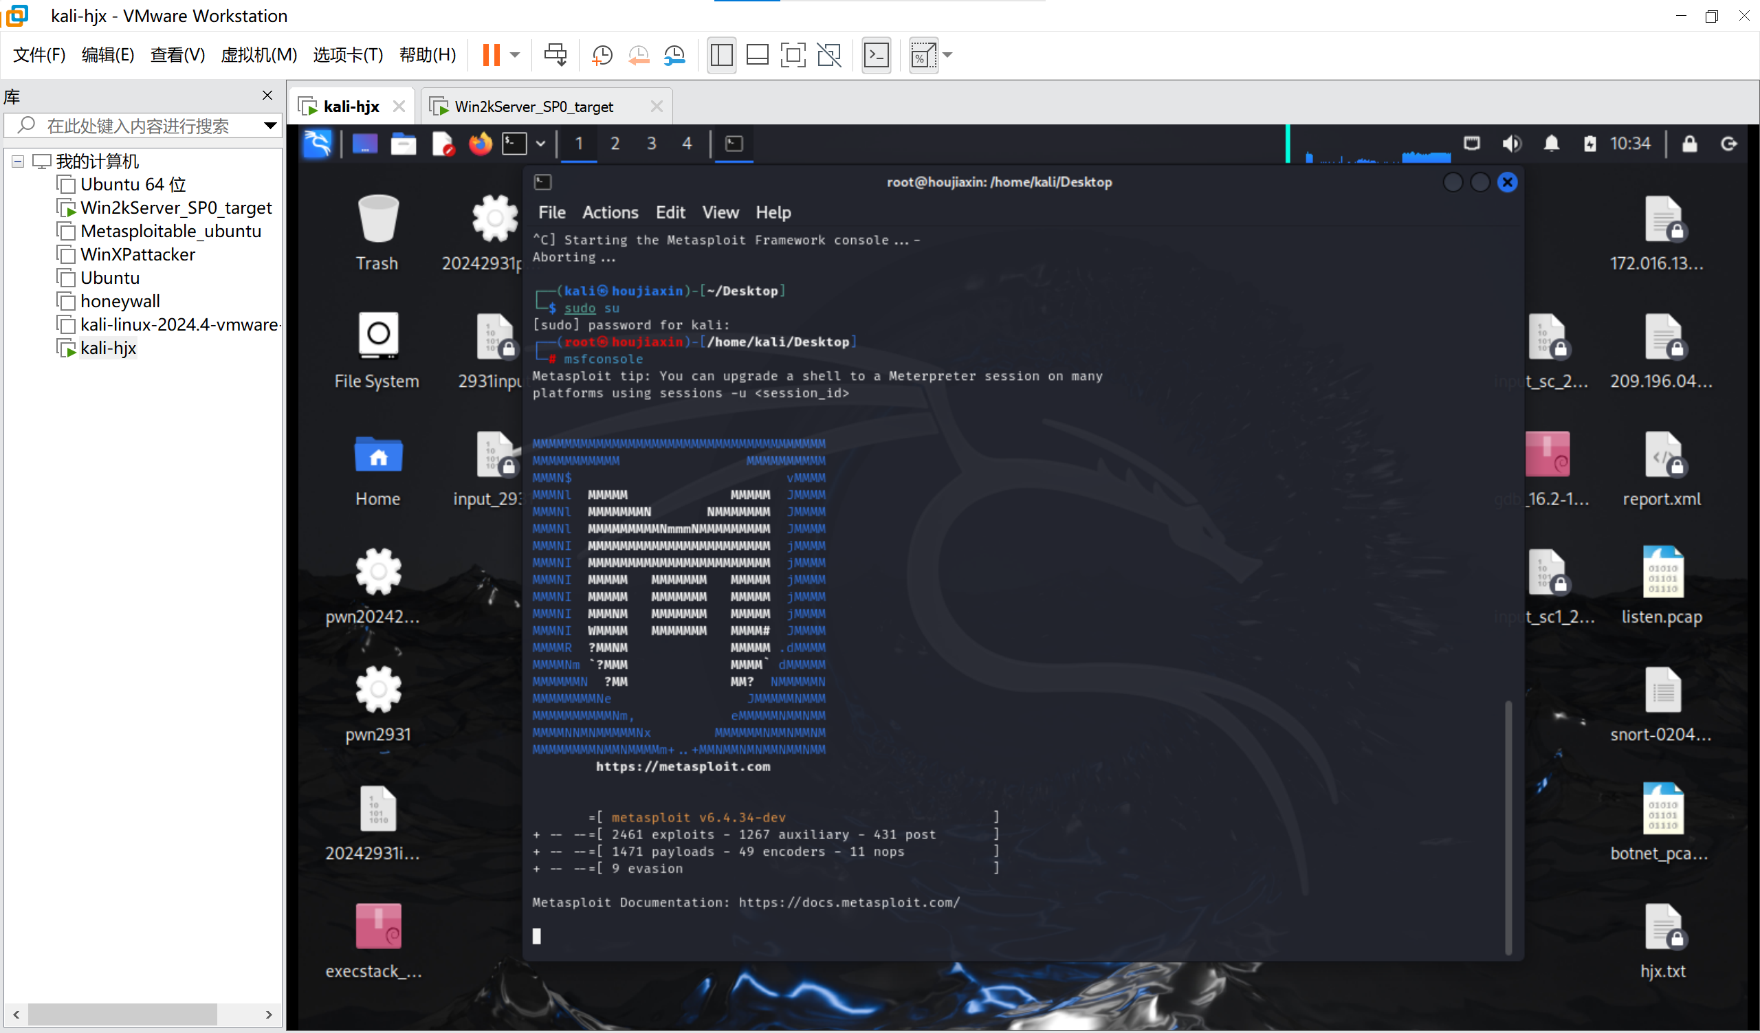Viewport: 1760px width, 1033px height.
Task: Open the VMware console view icon
Action: coord(876,54)
